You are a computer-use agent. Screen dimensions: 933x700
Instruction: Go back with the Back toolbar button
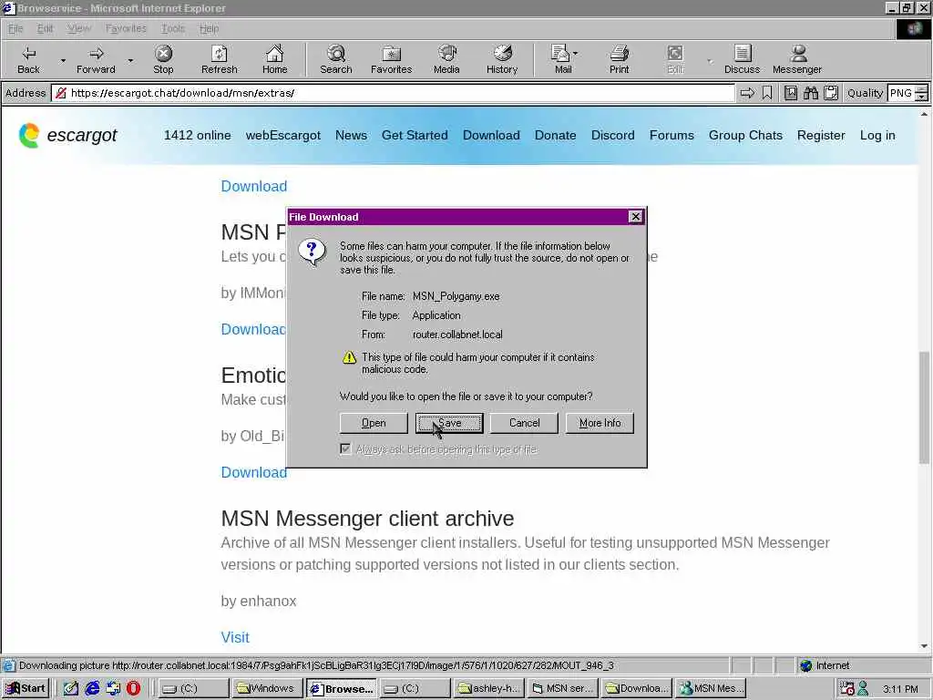click(x=28, y=59)
